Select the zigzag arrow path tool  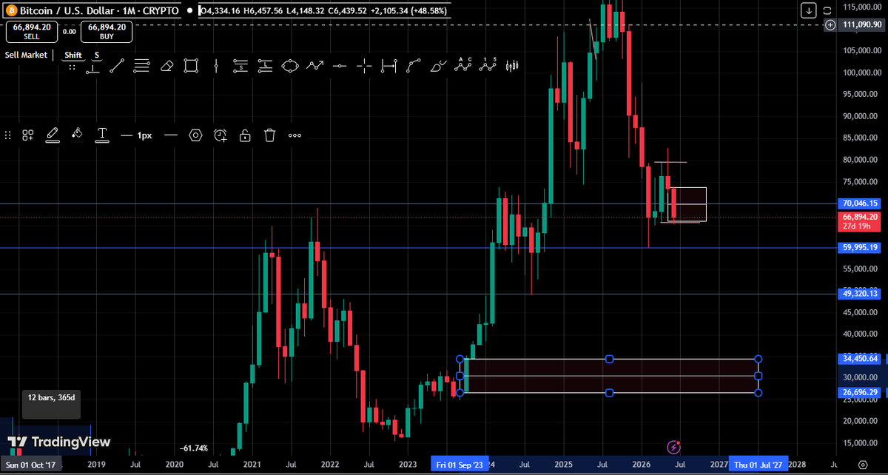(x=314, y=66)
